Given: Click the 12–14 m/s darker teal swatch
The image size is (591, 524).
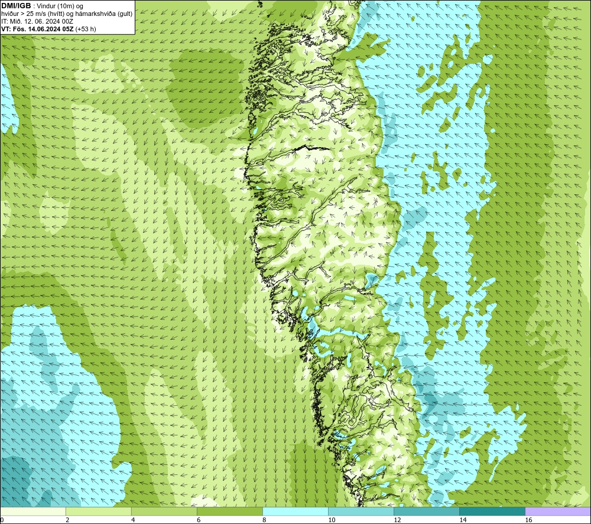Looking at the screenshot, I should pyautogui.click(x=426, y=511).
